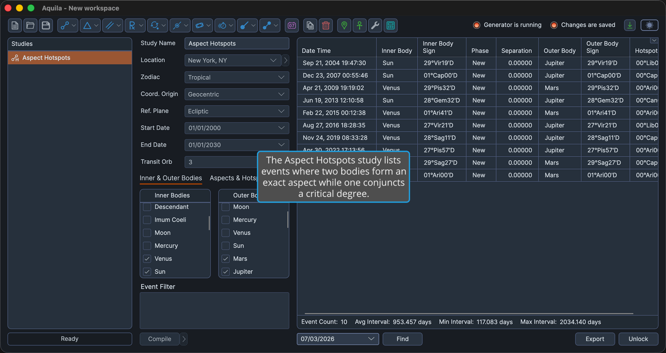Screen dimensions: 666x353
Task: Sort by Date Time column header
Action: click(337, 47)
